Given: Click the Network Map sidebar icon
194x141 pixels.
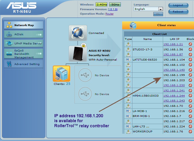Looking at the screenshot, I should 9,25.
